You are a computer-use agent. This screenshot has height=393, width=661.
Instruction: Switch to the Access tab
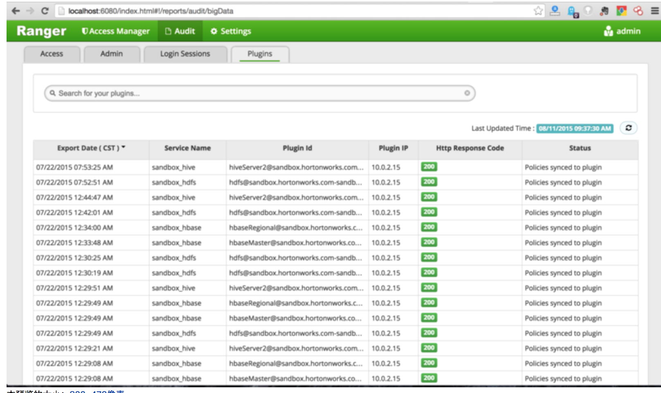tap(52, 54)
